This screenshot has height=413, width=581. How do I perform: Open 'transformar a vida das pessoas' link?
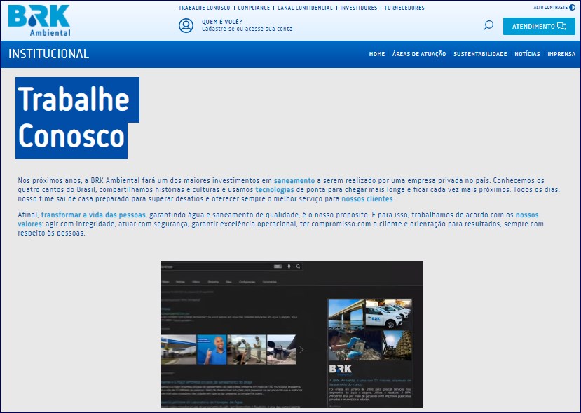tap(94, 215)
